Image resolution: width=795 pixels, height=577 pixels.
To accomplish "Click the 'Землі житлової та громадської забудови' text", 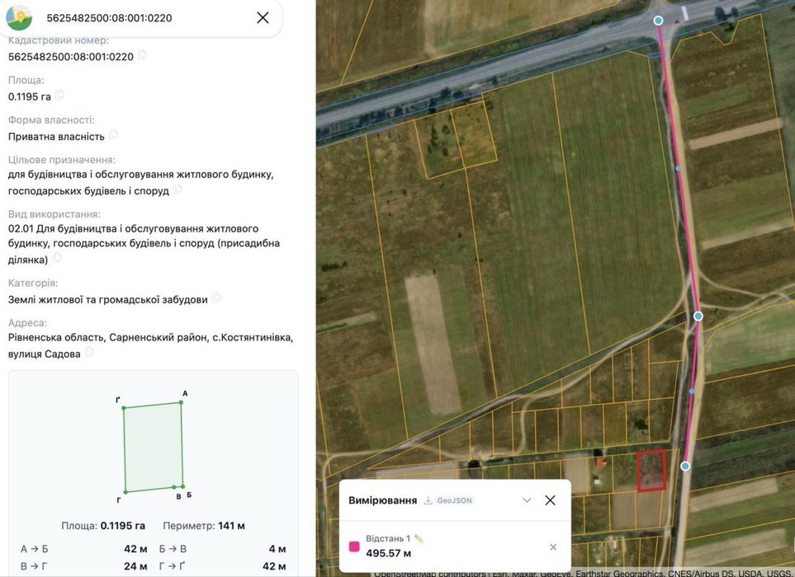I will point(108,299).
